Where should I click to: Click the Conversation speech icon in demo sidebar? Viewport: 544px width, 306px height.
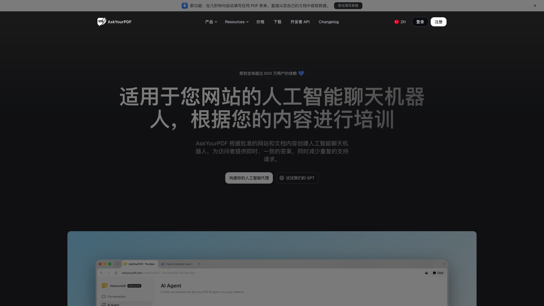[x=104, y=297]
